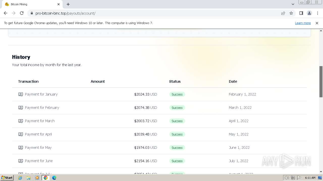The height and width of the screenshot is (181, 323).
Task: Select the Payment for March text
Action: (40, 121)
